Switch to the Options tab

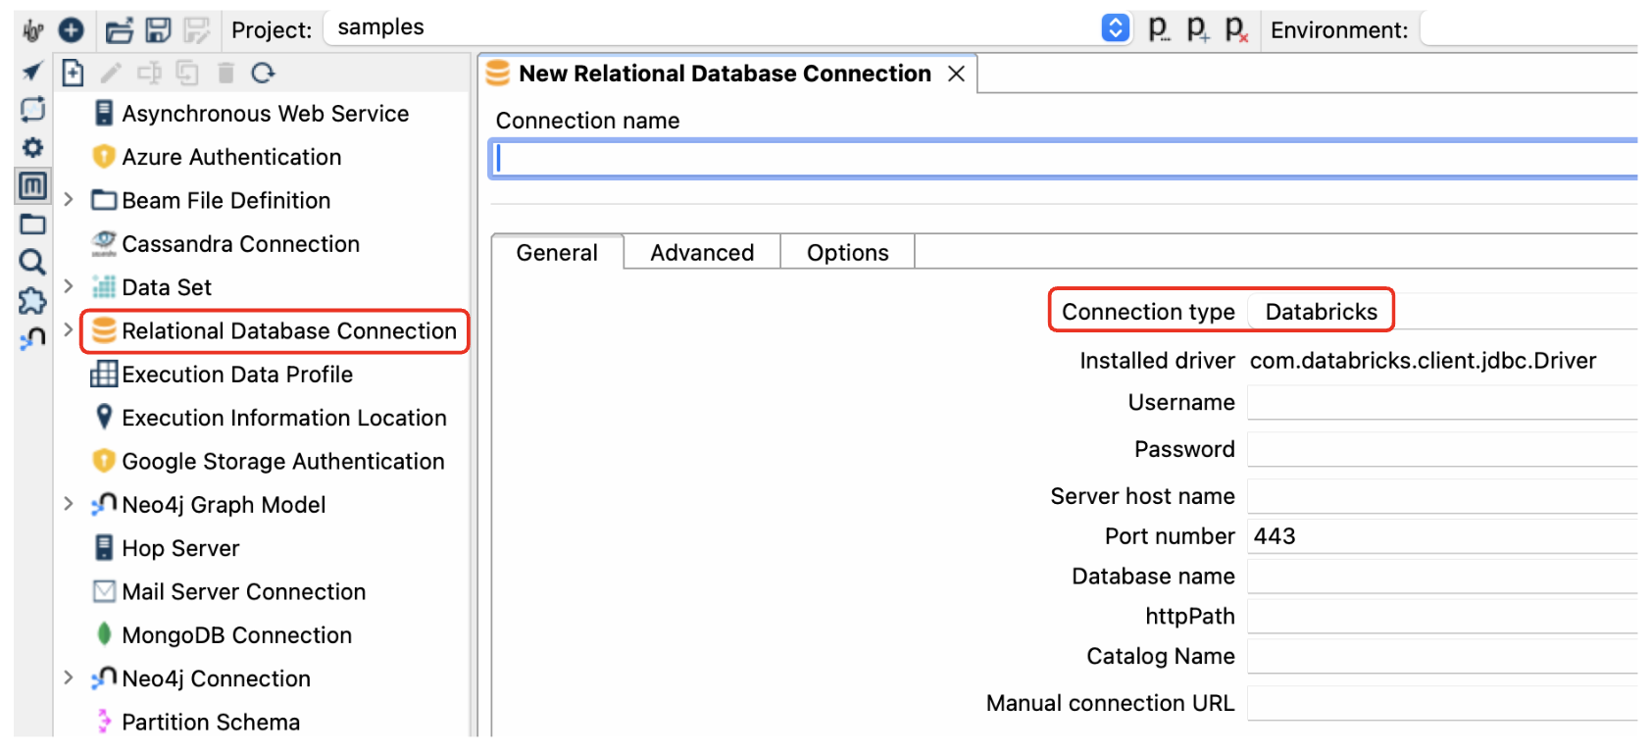click(x=847, y=253)
